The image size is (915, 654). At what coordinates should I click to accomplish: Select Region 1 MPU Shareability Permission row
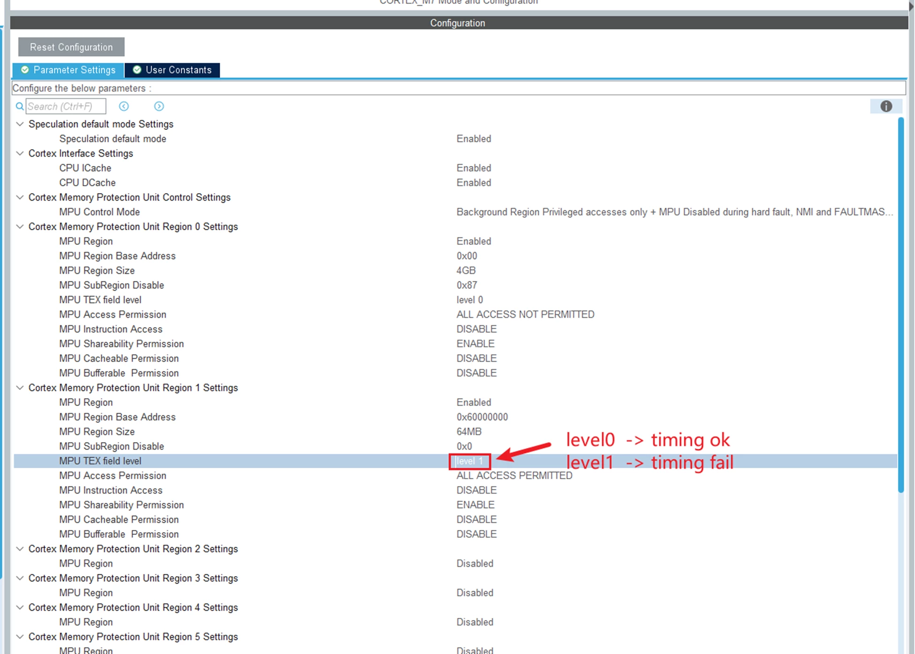(x=455, y=505)
